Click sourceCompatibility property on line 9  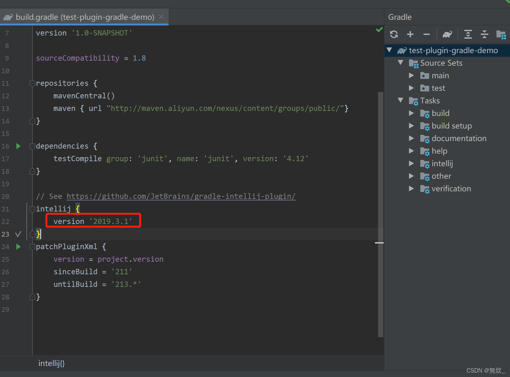tap(77, 58)
